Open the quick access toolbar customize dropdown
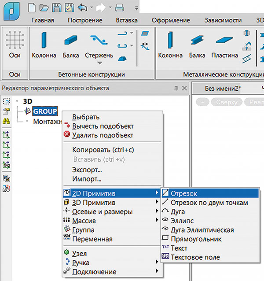Image resolution: width=264 pixels, height=281 pixels. 136,8
